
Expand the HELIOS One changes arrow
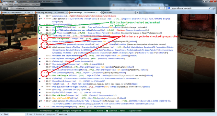(x=40, y=107)
